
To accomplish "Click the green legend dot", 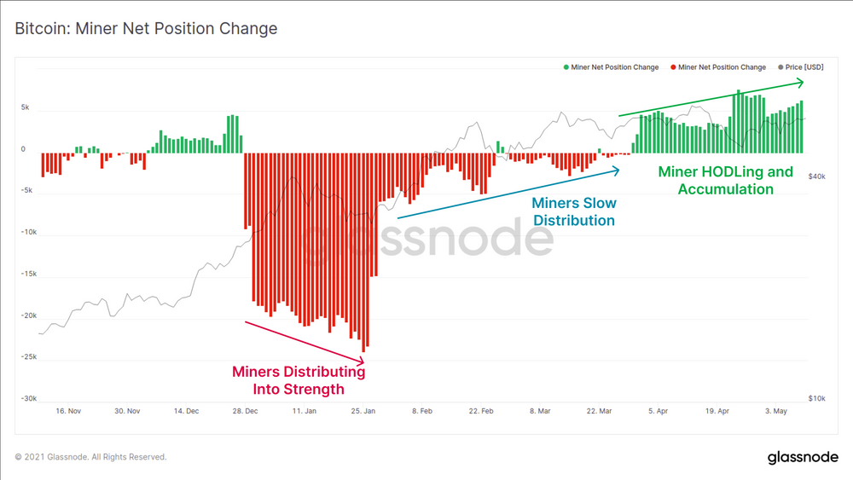I will click(566, 67).
